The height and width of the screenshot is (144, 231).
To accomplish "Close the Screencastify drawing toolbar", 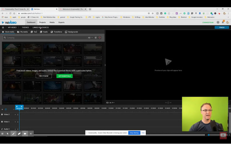I will point(31,134).
